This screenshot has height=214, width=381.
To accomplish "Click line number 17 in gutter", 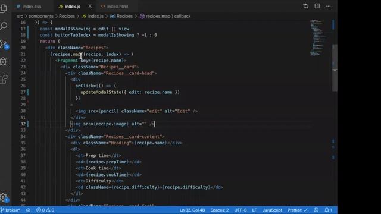I will tap(23, 29).
